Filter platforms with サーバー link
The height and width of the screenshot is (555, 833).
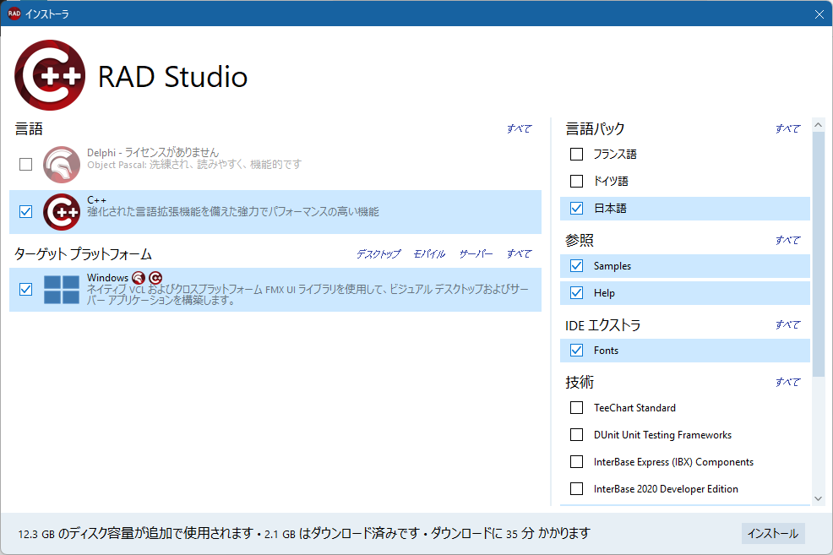[x=476, y=254]
